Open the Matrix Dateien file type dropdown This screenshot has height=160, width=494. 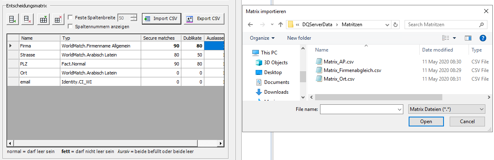[447, 110]
